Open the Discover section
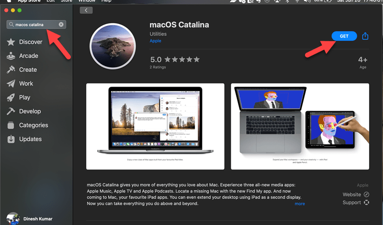The height and width of the screenshot is (225, 383). [24, 42]
